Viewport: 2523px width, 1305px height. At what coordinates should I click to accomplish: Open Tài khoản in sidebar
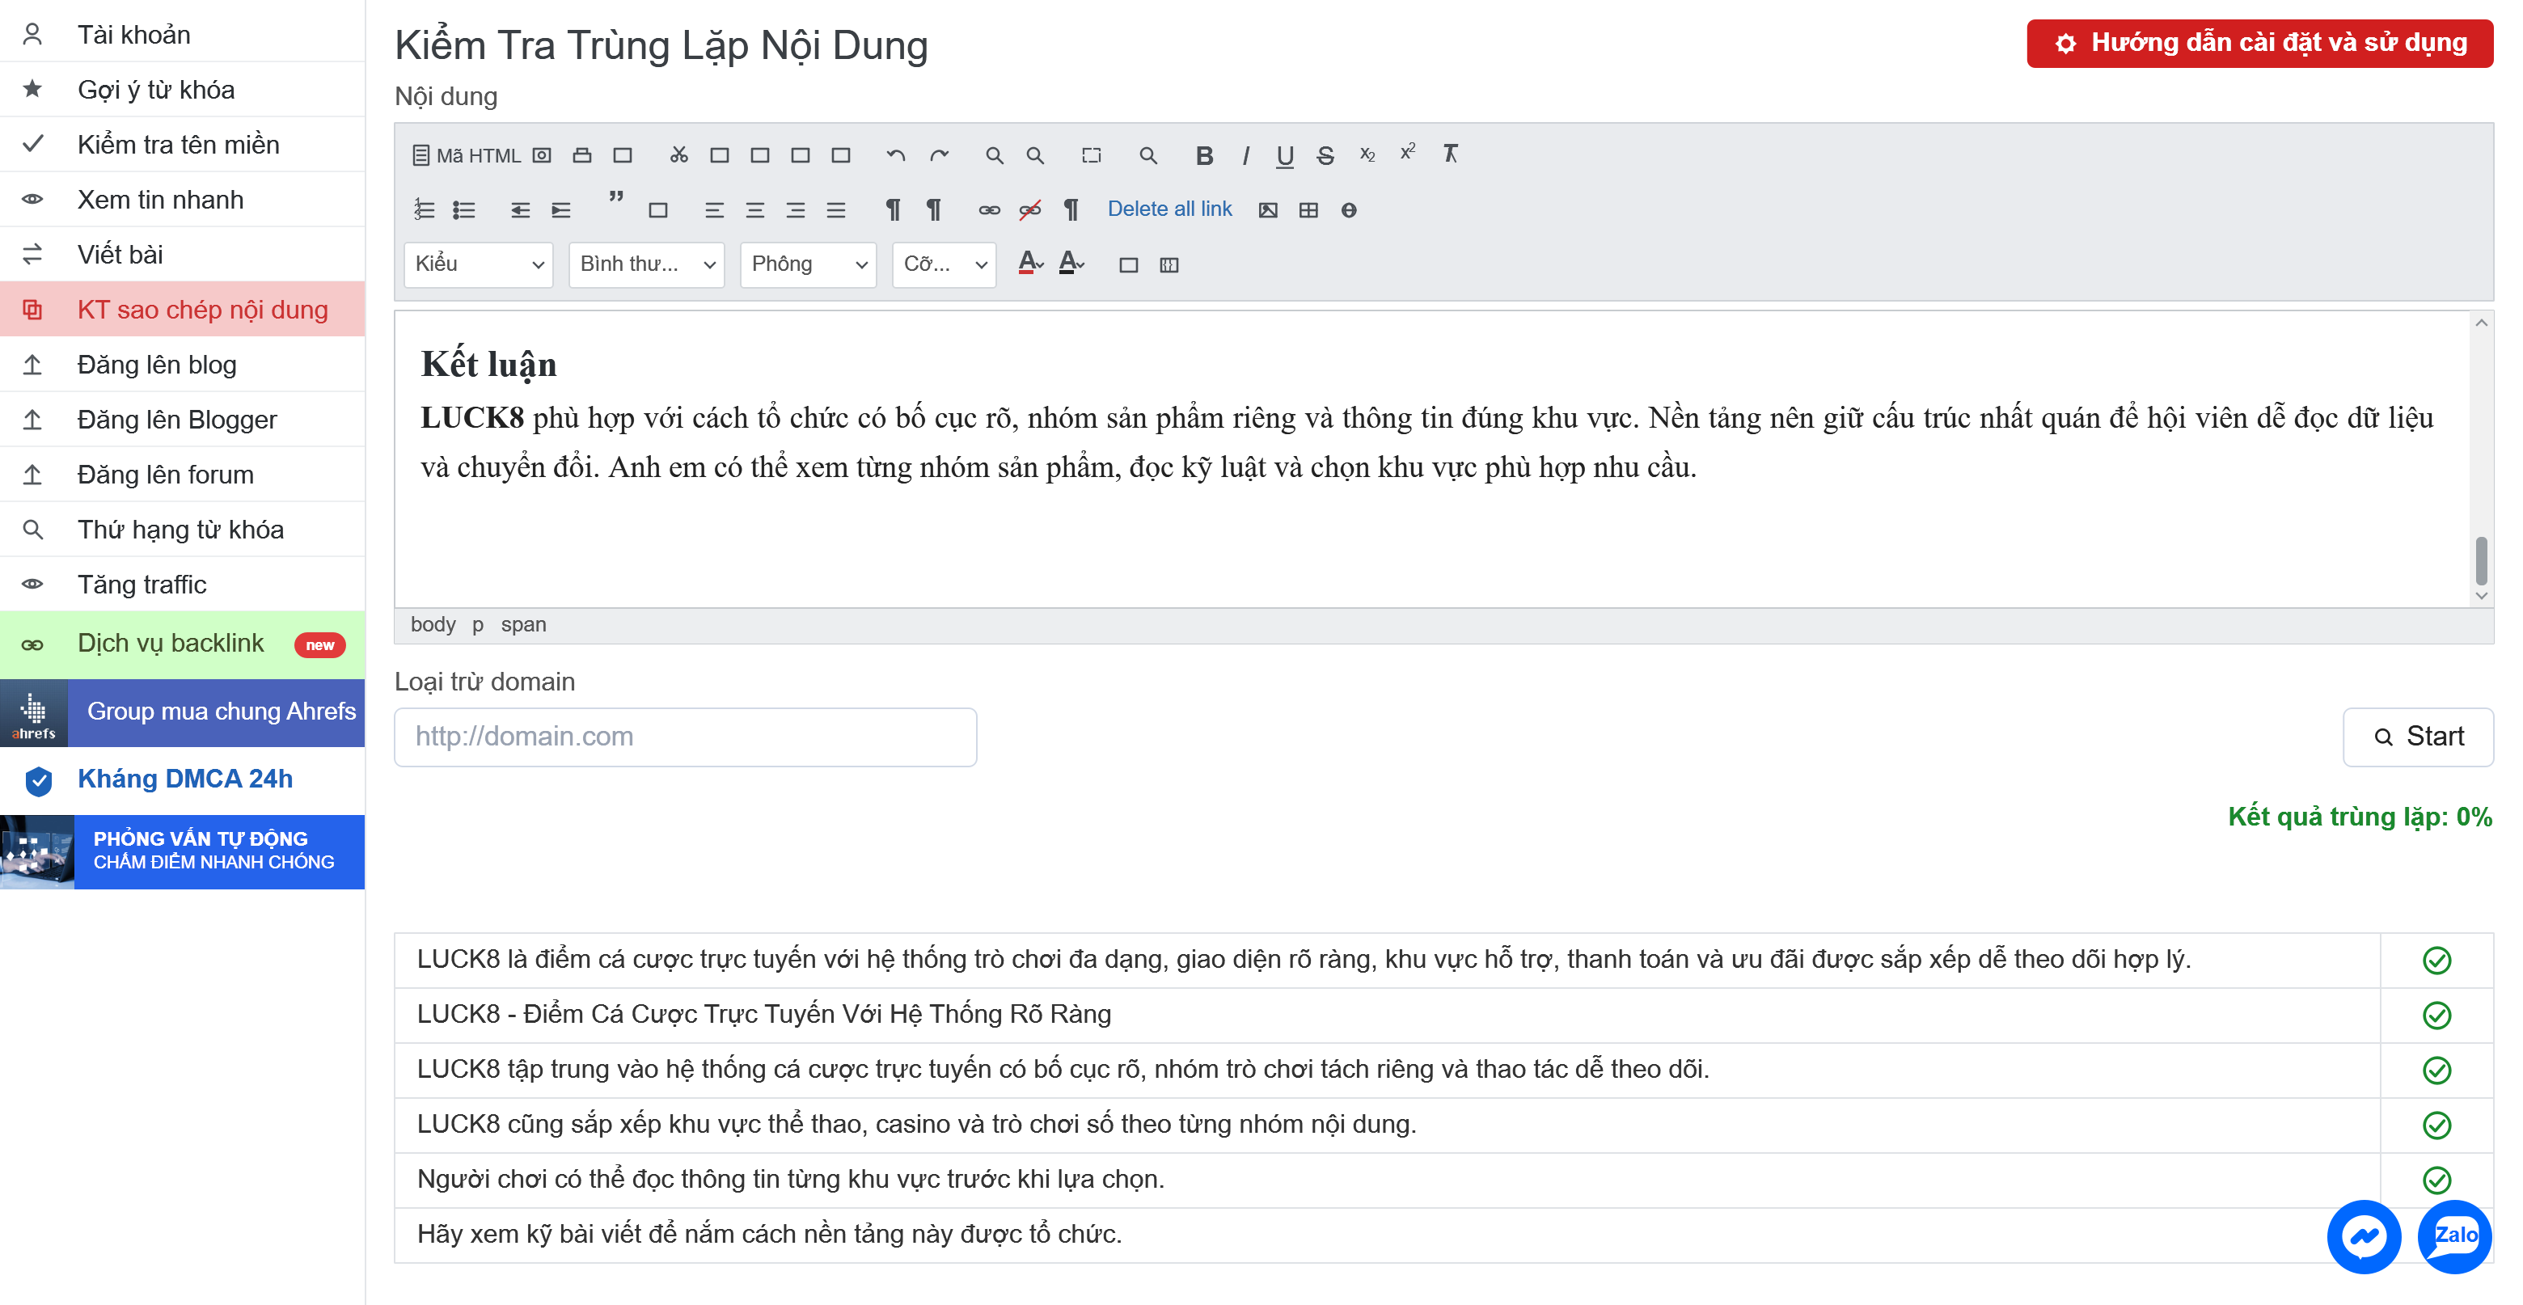pyautogui.click(x=182, y=34)
